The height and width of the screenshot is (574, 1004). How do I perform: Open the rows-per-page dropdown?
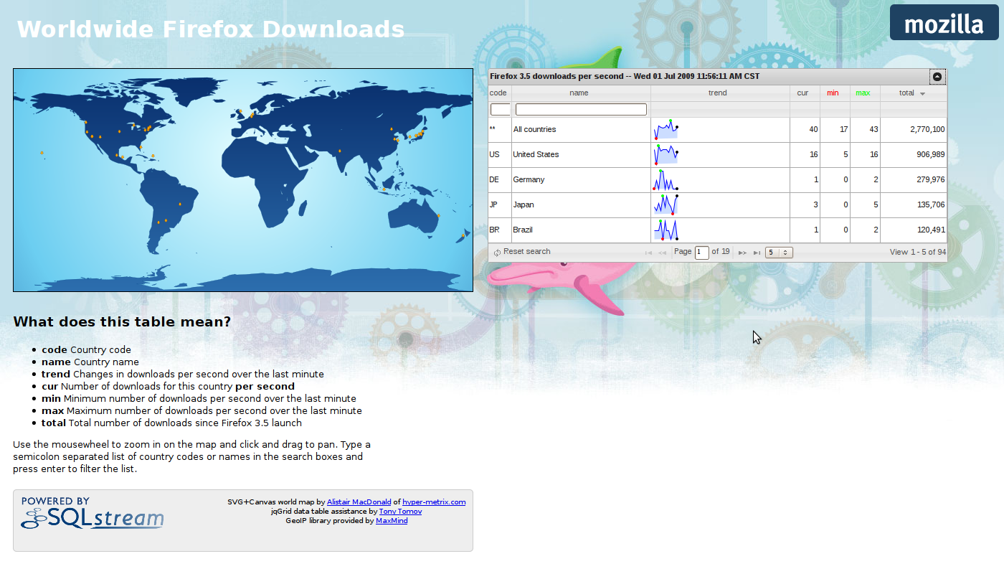tap(778, 253)
